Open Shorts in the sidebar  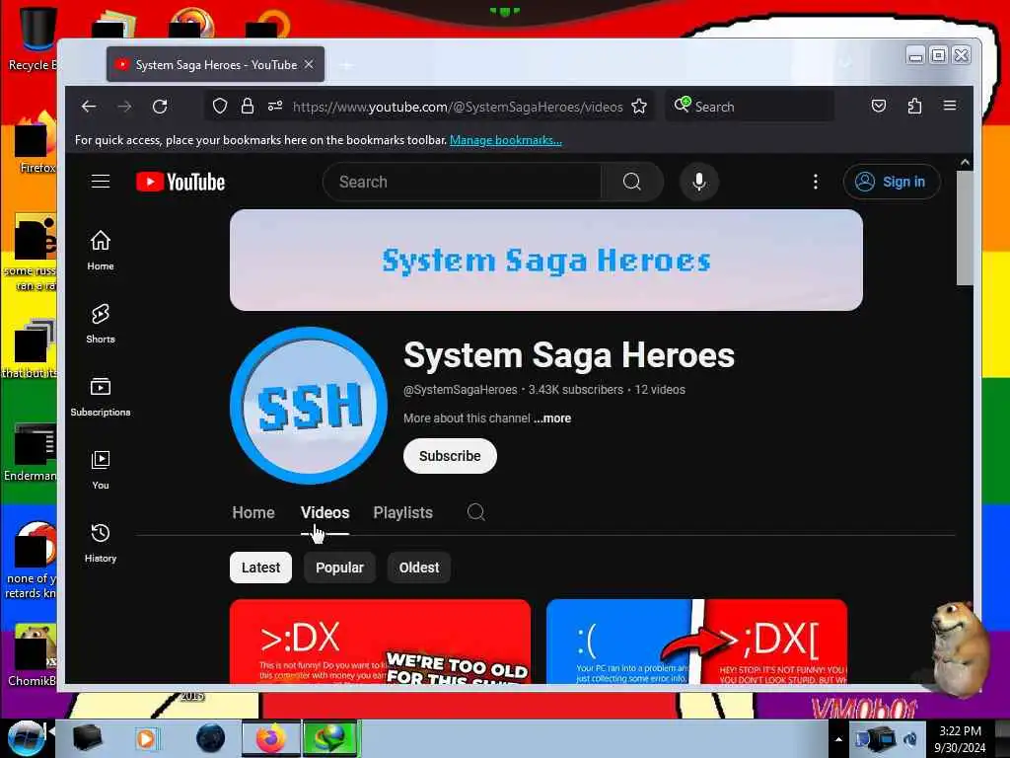(x=101, y=324)
